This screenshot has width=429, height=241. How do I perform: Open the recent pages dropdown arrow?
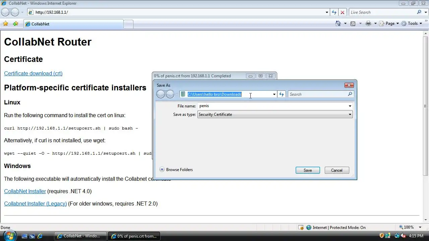click(22, 12)
